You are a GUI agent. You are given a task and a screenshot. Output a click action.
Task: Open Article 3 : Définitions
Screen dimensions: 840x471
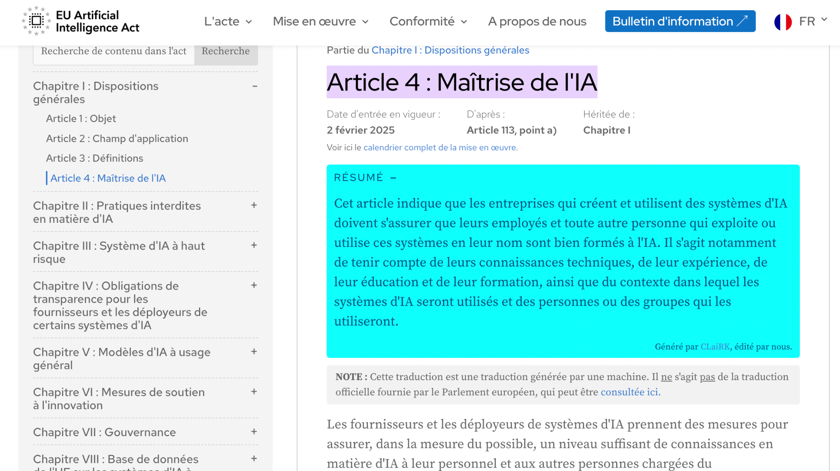(94, 158)
